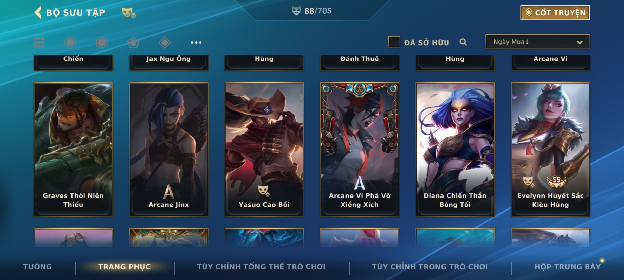624x280 pixels.
Task: Toggle the Đã Sở Hữu checkbox
Action: coord(394,42)
